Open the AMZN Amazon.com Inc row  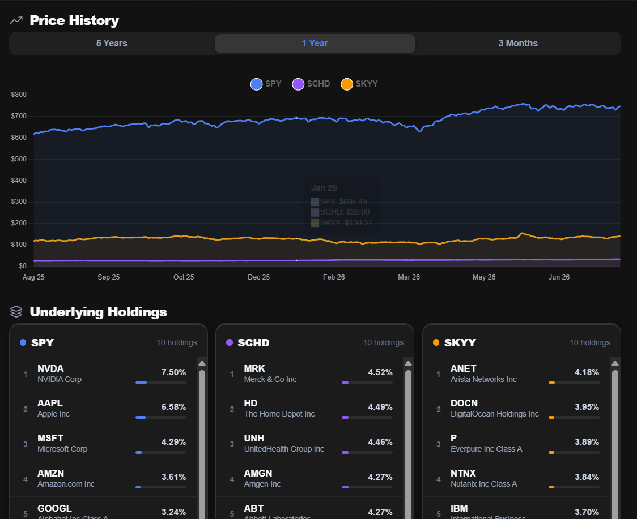coord(103,479)
